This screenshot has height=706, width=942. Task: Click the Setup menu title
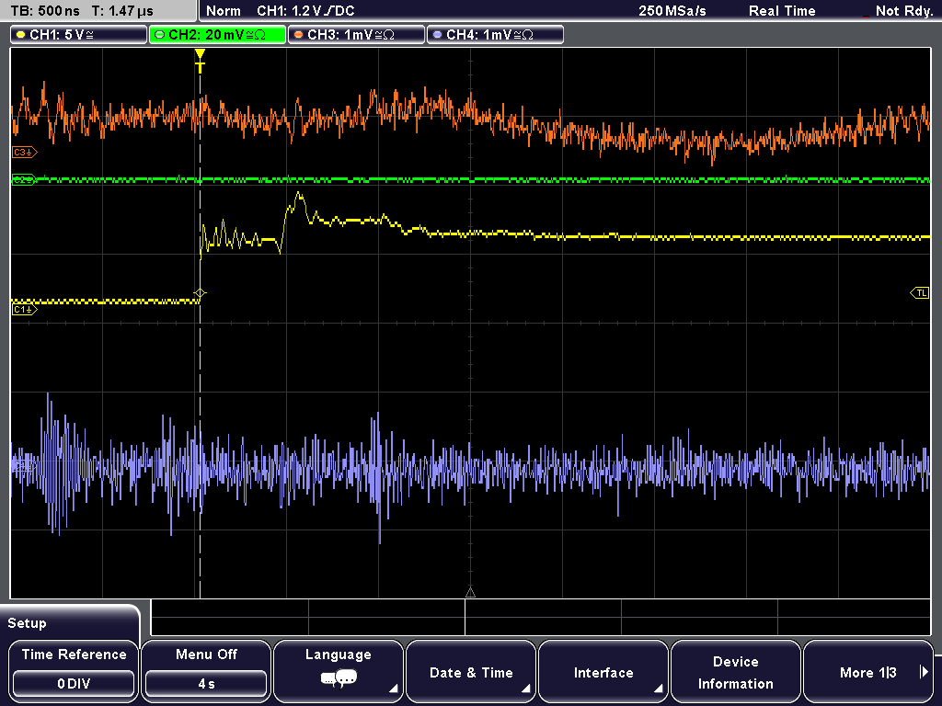tap(27, 623)
